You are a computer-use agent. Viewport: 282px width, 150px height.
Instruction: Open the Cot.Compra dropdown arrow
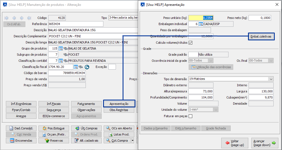(133, 141)
